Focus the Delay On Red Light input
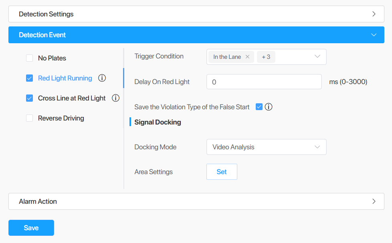Image resolution: width=392 pixels, height=243 pixels. pyautogui.click(x=264, y=82)
